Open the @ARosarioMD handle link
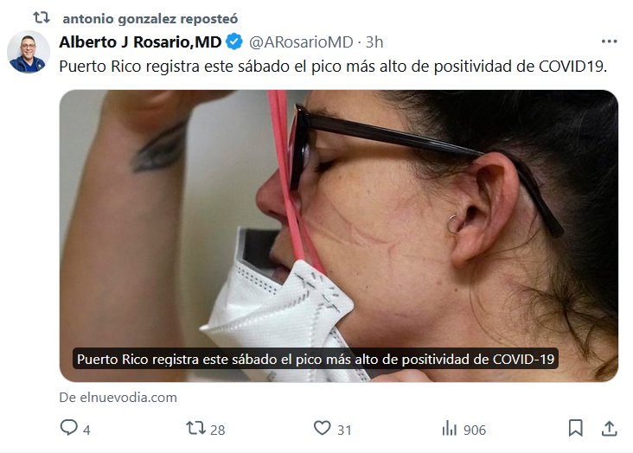Viewport: 633px width, 453px height. tap(301, 42)
